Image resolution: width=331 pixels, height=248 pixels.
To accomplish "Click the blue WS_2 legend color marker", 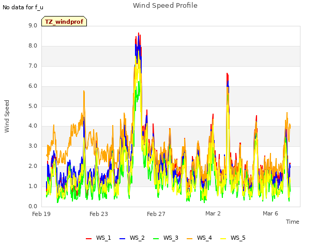I will pos(122,239).
